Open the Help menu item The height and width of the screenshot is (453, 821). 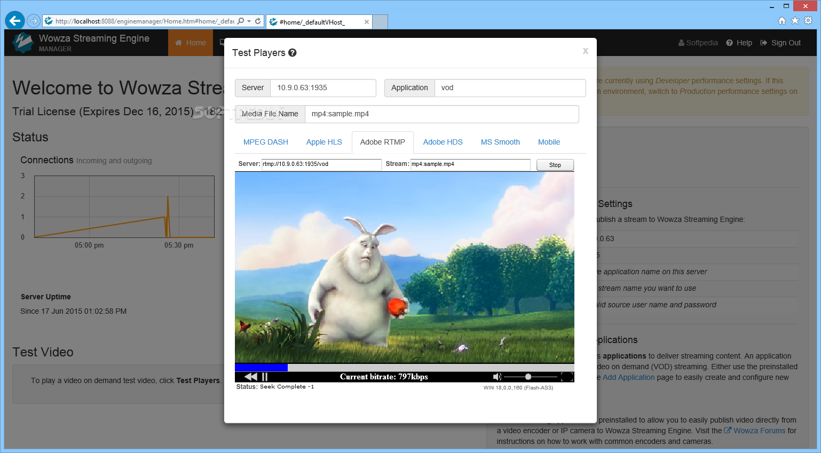click(x=739, y=43)
